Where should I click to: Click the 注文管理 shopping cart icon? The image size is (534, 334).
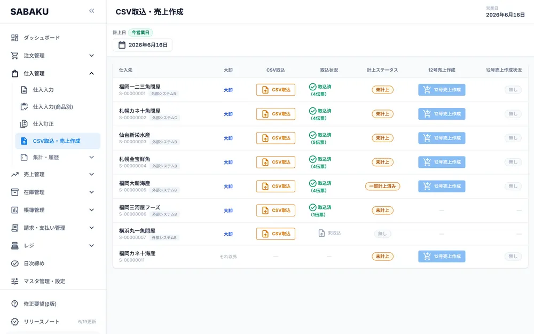pyautogui.click(x=14, y=56)
